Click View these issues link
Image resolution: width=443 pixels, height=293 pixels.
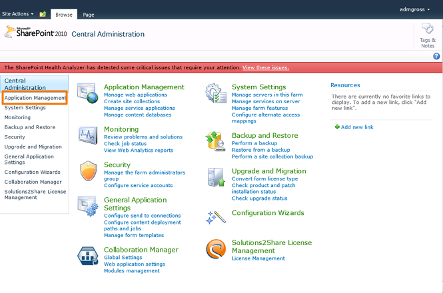[x=266, y=67]
